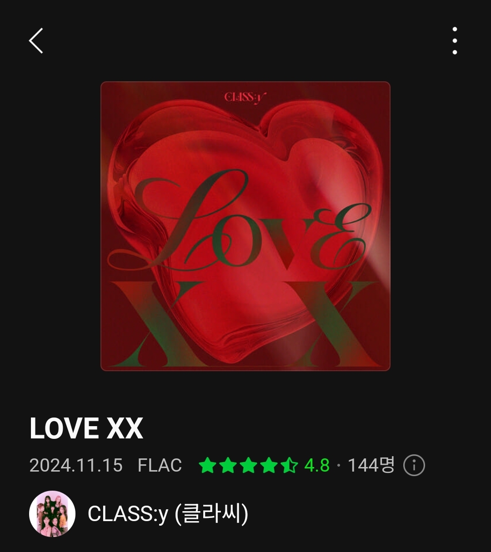Viewport: 491px width, 552px height.
Task: Select the second green rating star
Action: pos(228,466)
